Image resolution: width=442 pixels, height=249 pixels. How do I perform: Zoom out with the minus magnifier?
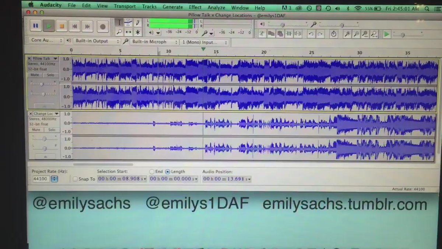pyautogui.click(x=356, y=34)
